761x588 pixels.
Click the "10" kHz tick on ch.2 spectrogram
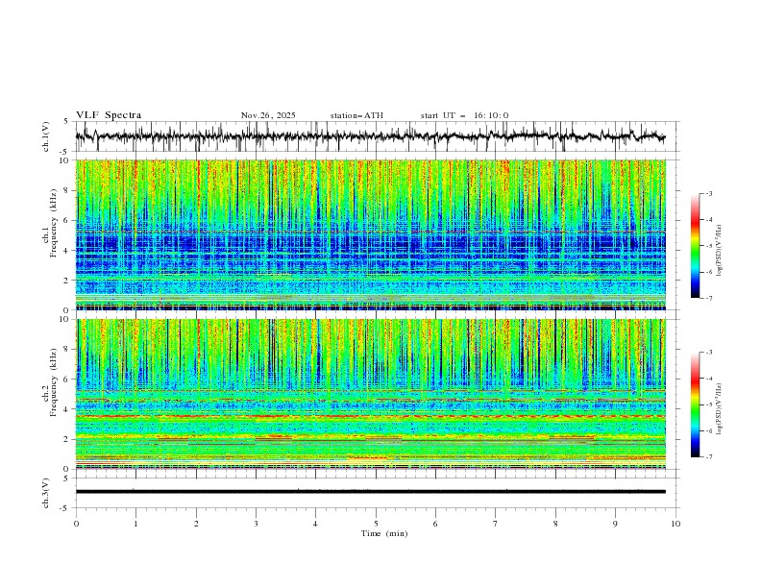point(65,319)
